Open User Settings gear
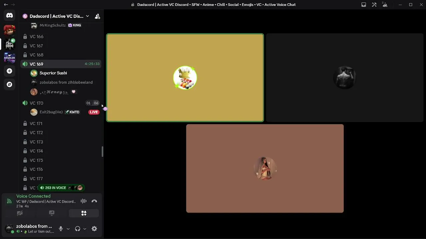 click(x=94, y=229)
